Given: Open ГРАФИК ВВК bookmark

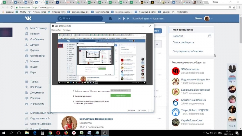Looking at the screenshot, I should click(180, 12).
